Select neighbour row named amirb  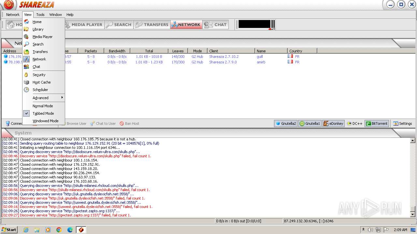pos(208,62)
